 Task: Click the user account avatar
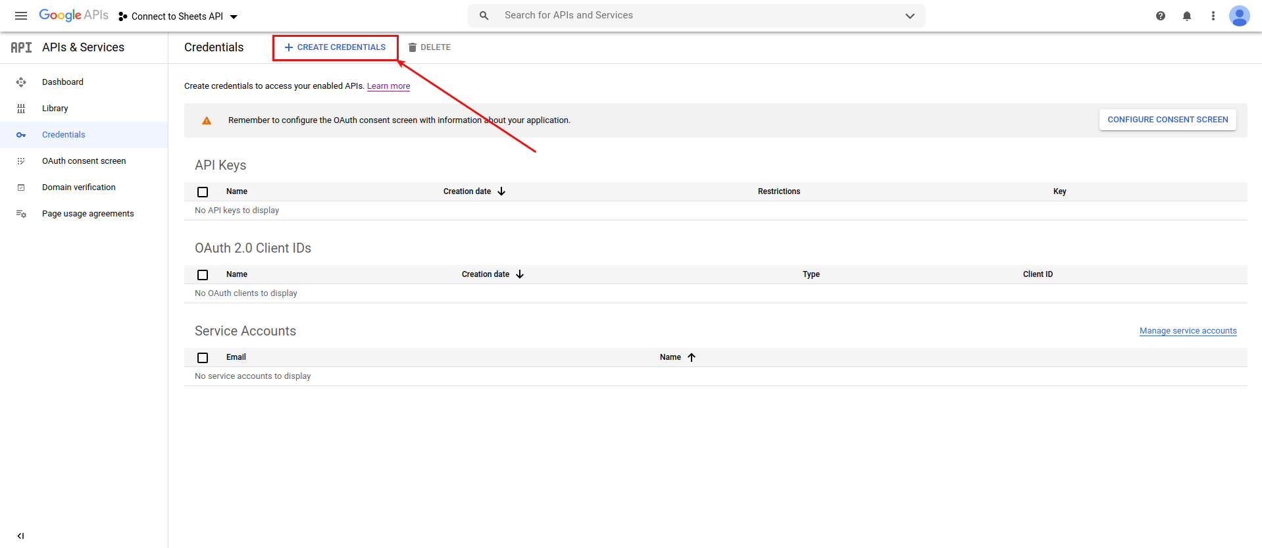pyautogui.click(x=1240, y=16)
